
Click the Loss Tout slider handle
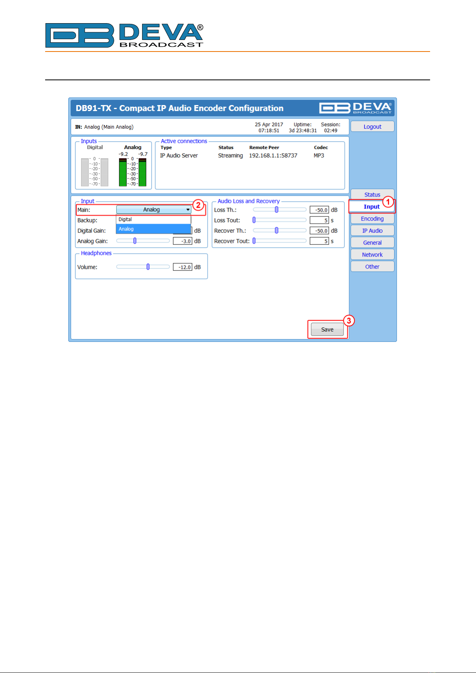[254, 220]
